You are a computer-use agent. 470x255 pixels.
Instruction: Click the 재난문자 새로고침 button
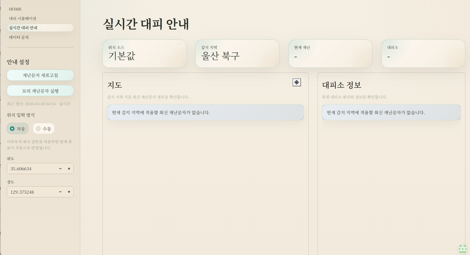pyautogui.click(x=40, y=75)
